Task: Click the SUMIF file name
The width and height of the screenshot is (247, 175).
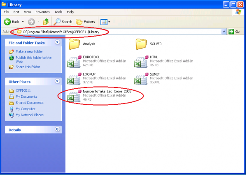Action: 155,74
